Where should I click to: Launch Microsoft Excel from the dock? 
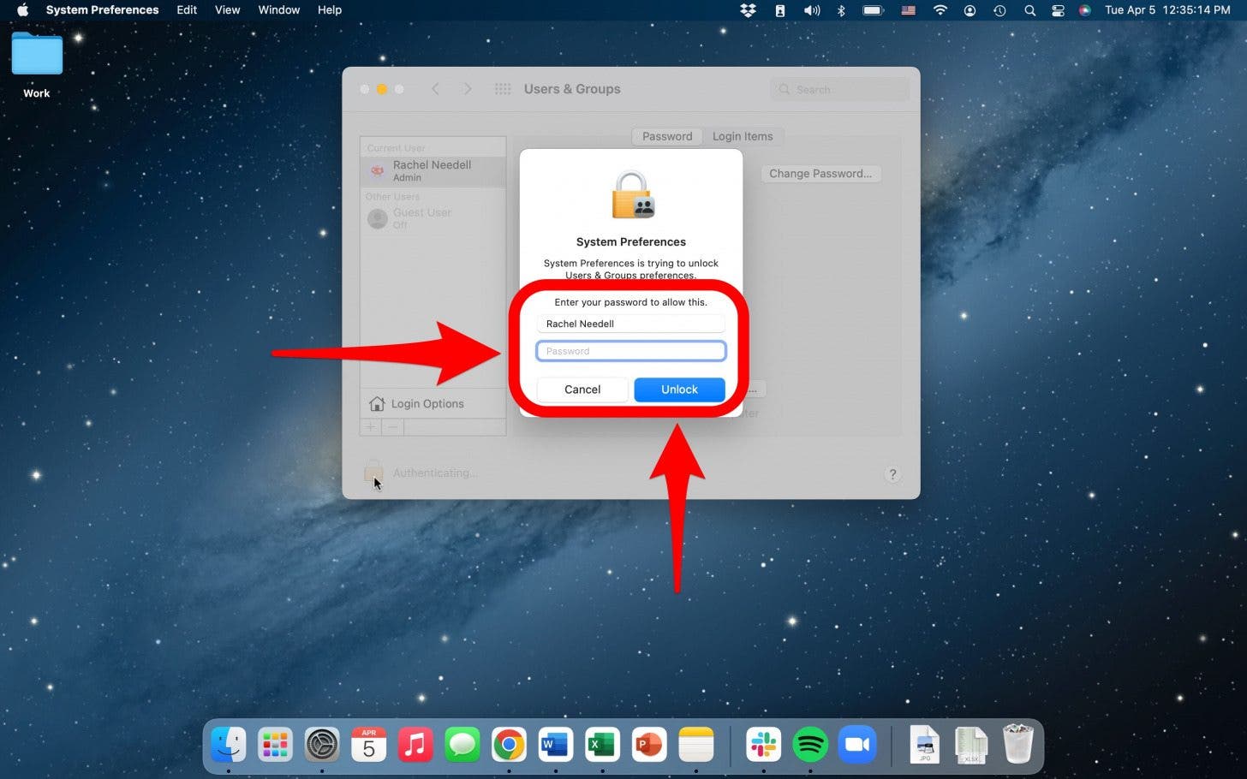(x=602, y=745)
